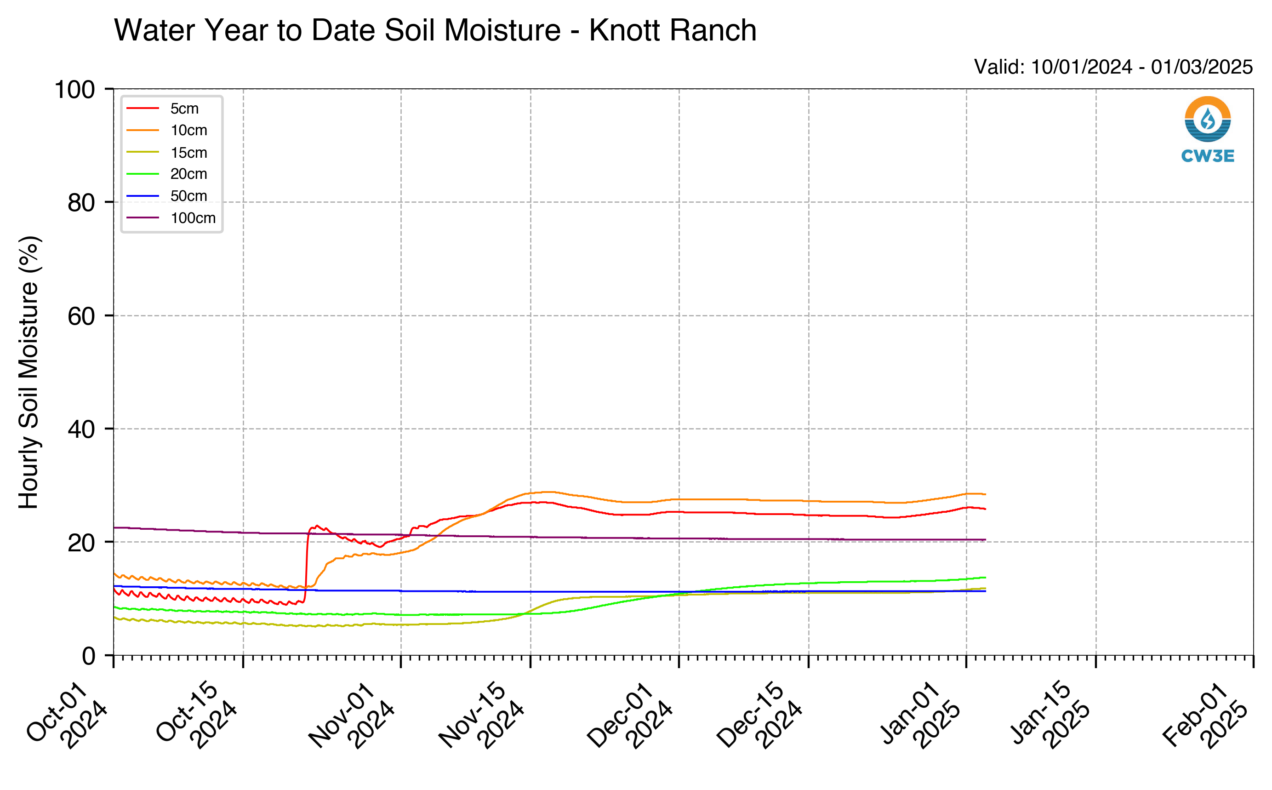The width and height of the screenshot is (1272, 790).
Task: Select the 10cm legend entry
Action: coord(166,130)
